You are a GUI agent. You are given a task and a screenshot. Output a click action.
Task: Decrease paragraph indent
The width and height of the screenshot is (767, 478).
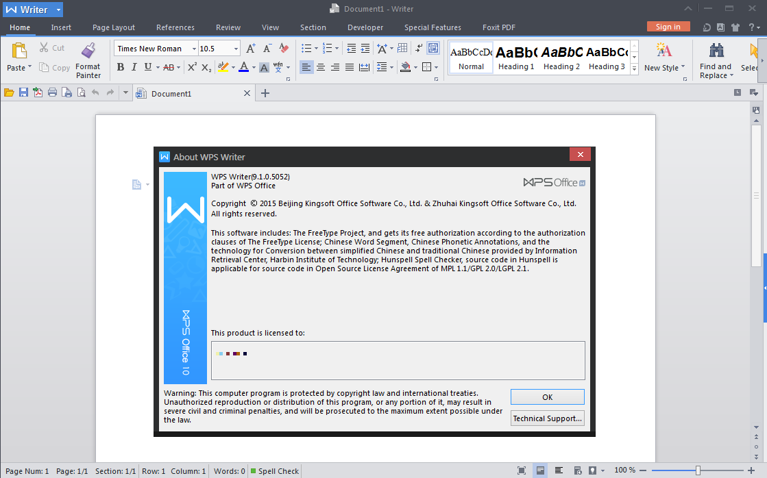point(351,48)
